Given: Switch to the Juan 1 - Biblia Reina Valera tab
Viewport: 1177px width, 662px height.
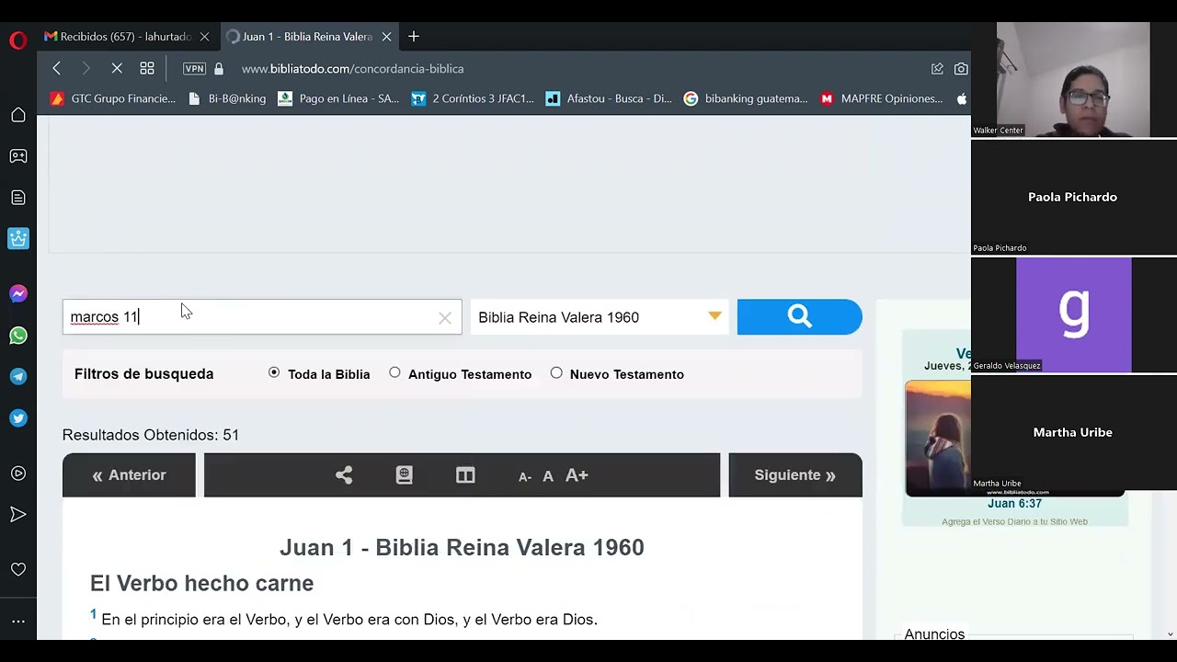Looking at the screenshot, I should pos(307,37).
